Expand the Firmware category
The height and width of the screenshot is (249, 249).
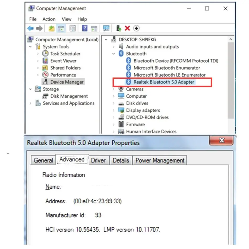(x=114, y=124)
